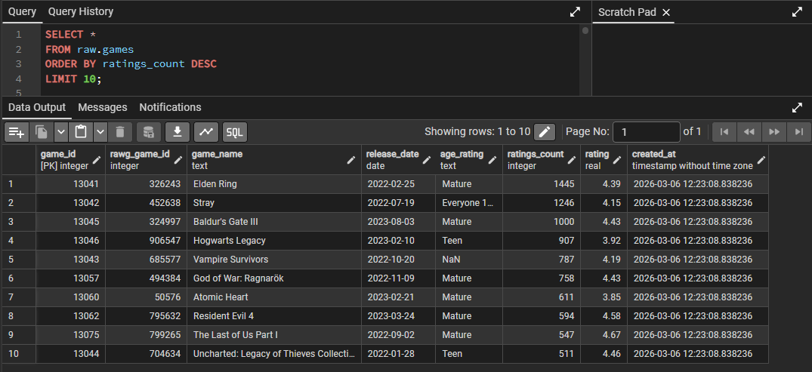Viewport: 812px width, 372px height.
Task: Click the created_at column edit pencil
Action: coord(761,161)
